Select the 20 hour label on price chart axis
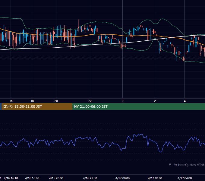 tap(56, 101)
